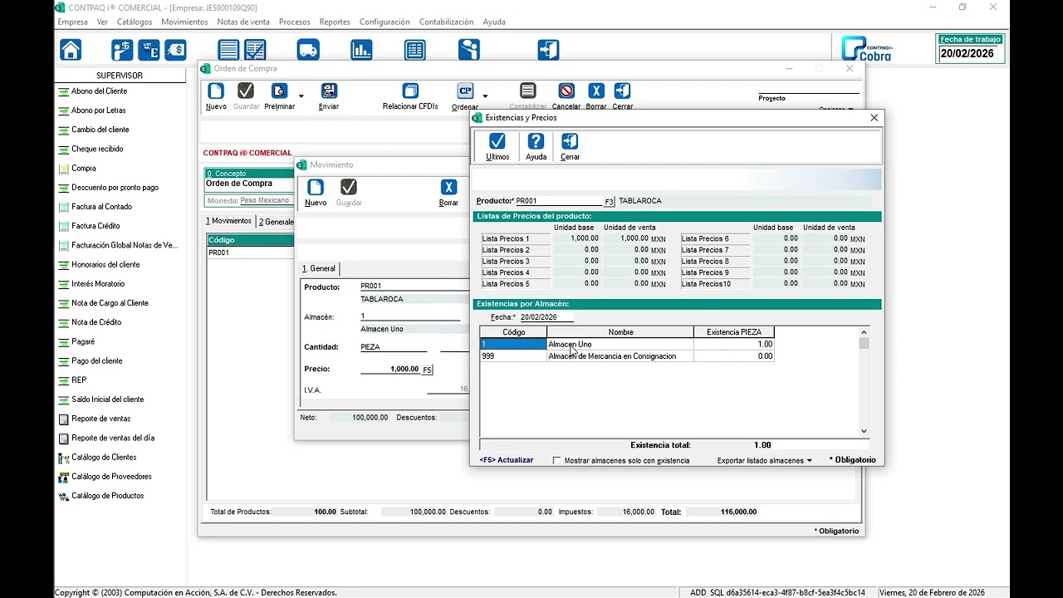
Task: Click Nuevo in the Movimiento window
Action: coord(316,193)
